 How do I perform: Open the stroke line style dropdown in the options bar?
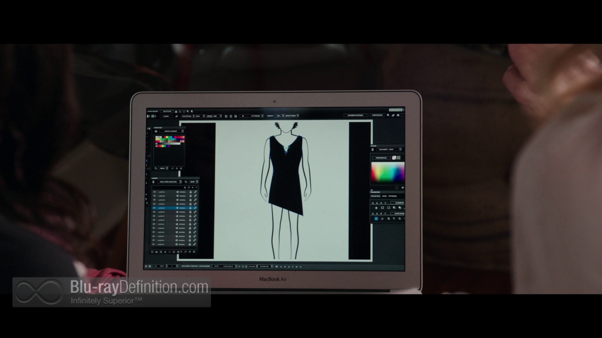point(214,116)
